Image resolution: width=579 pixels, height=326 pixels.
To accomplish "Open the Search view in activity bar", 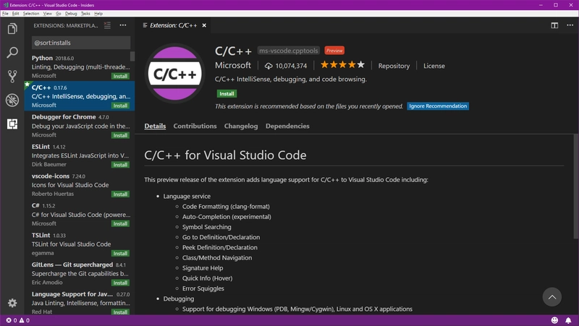I will [x=12, y=53].
